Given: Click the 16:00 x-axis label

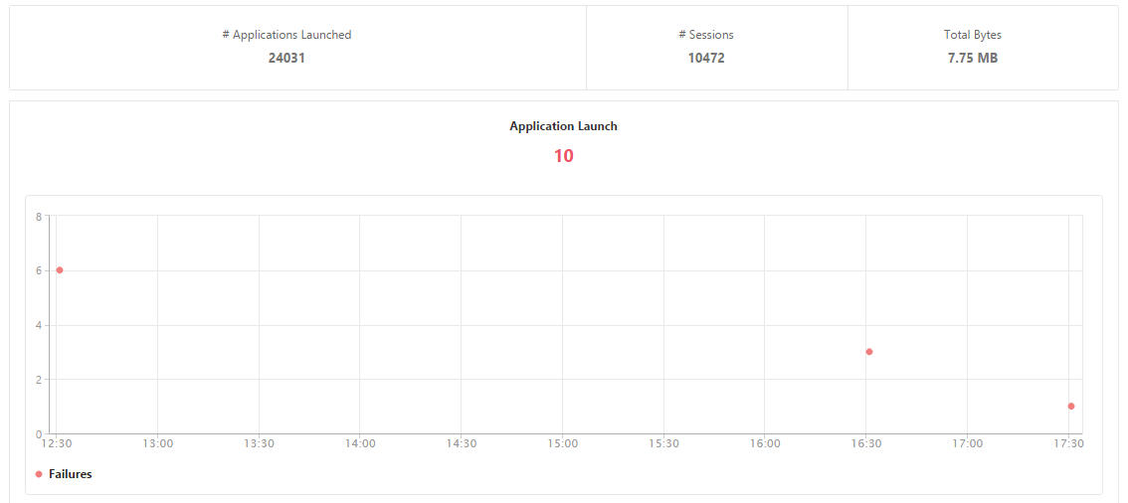Looking at the screenshot, I should (765, 444).
